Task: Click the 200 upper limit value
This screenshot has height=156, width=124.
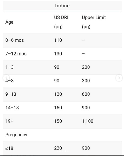Action: tap(86, 67)
